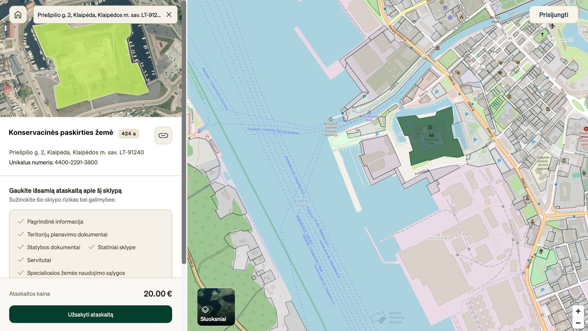
Task: Click the Servitutai check item
Action: (39, 260)
